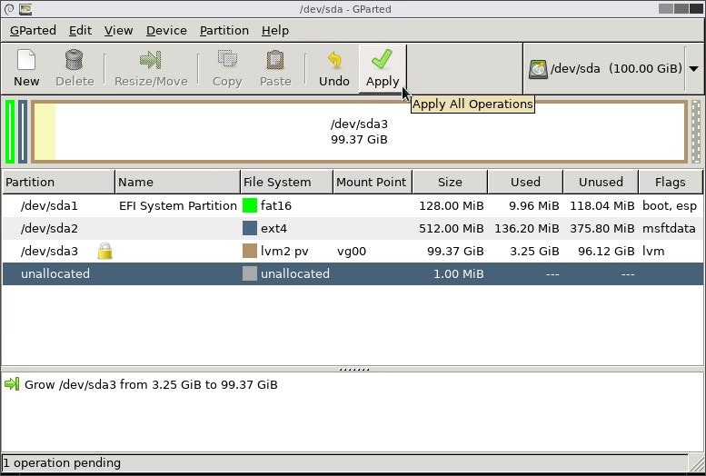Click the GParted icon in title bar
706x476 pixels.
(25, 9)
